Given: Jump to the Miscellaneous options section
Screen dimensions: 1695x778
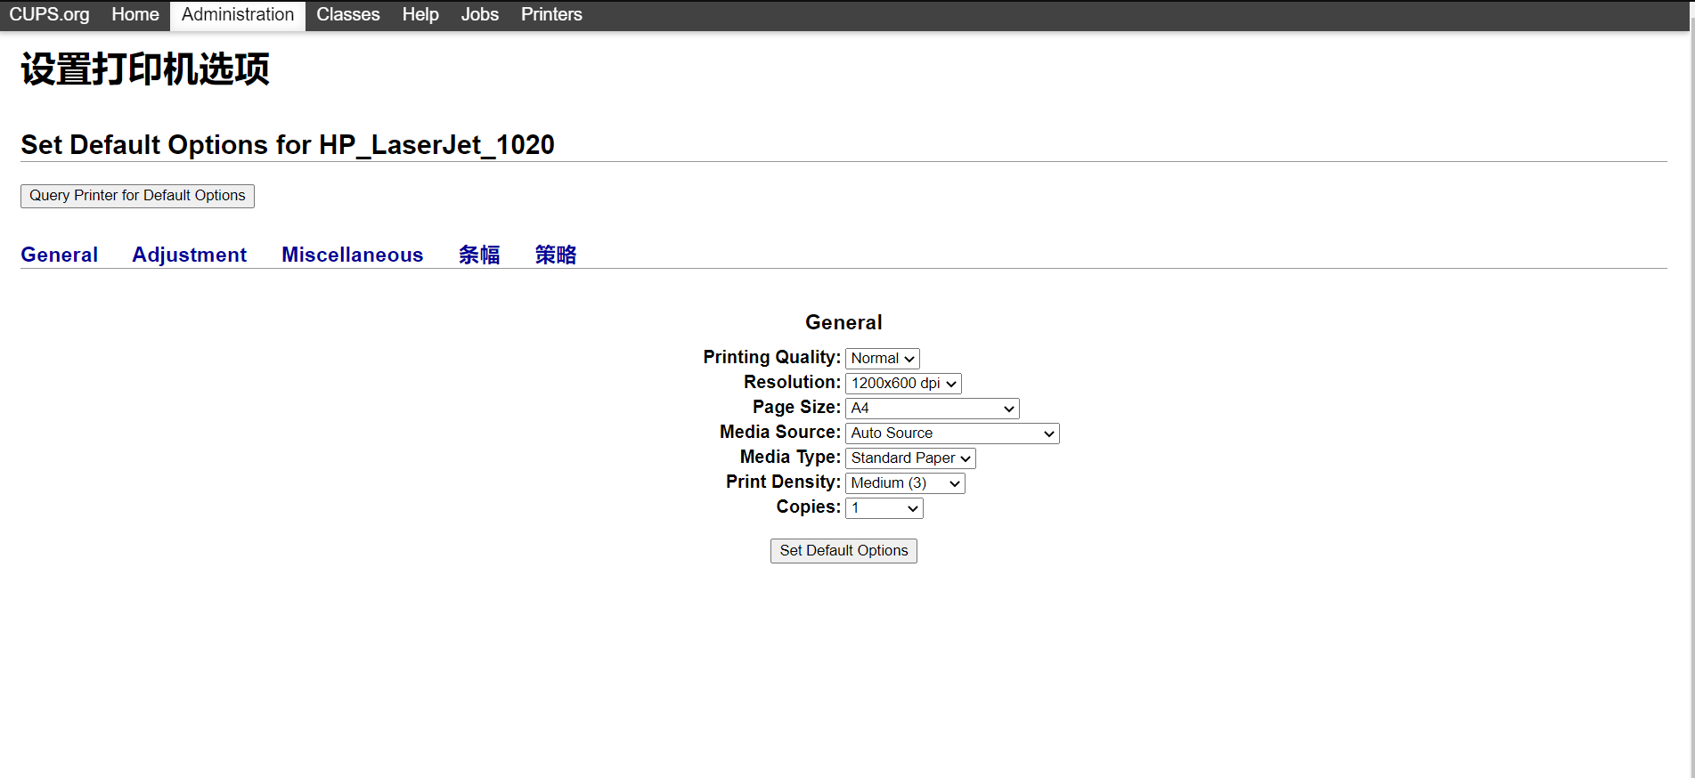Looking at the screenshot, I should click(x=353, y=255).
